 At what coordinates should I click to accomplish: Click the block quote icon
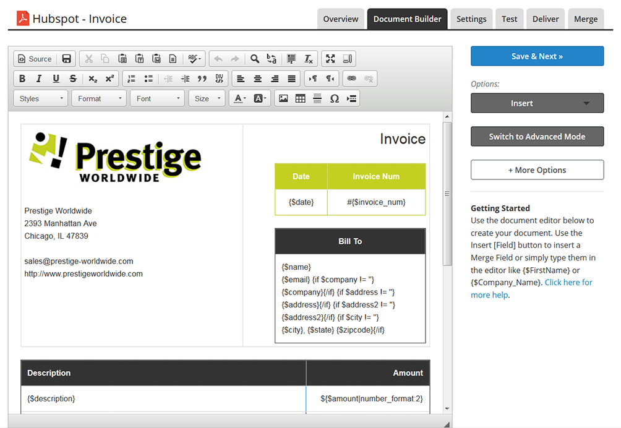[x=202, y=79]
